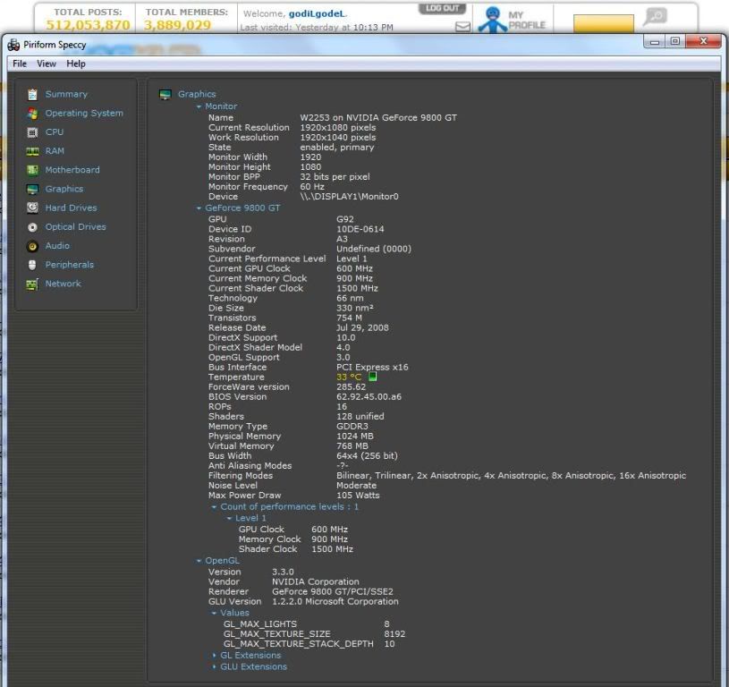
Task: Select Operating System section
Action: pos(84,114)
